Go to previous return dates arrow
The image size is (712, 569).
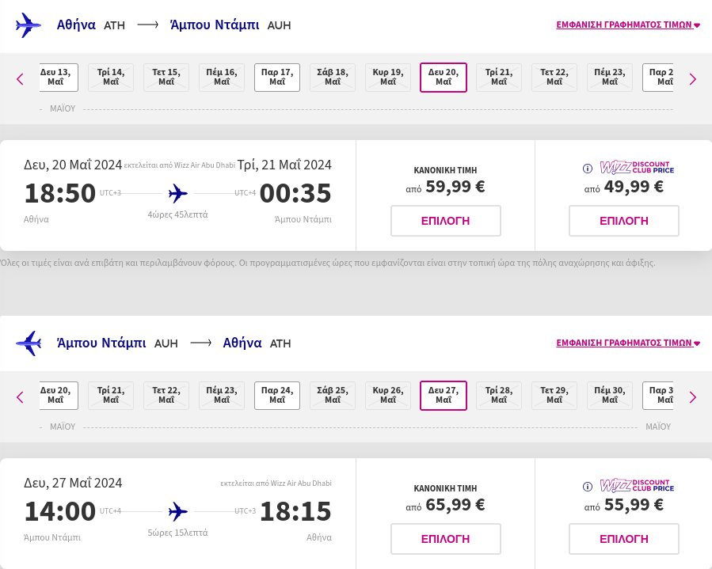click(x=21, y=396)
